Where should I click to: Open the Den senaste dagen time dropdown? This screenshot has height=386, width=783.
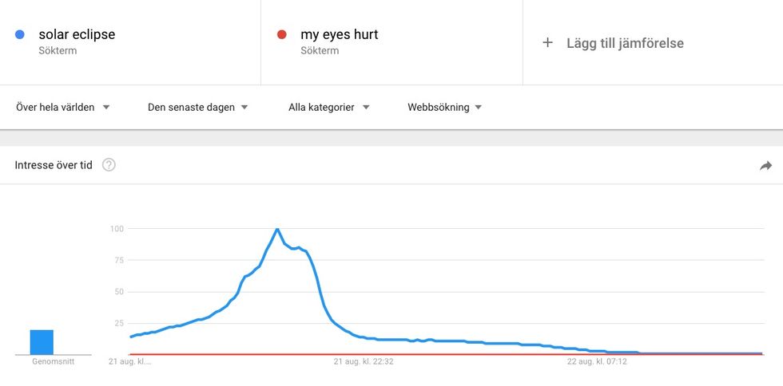[198, 107]
